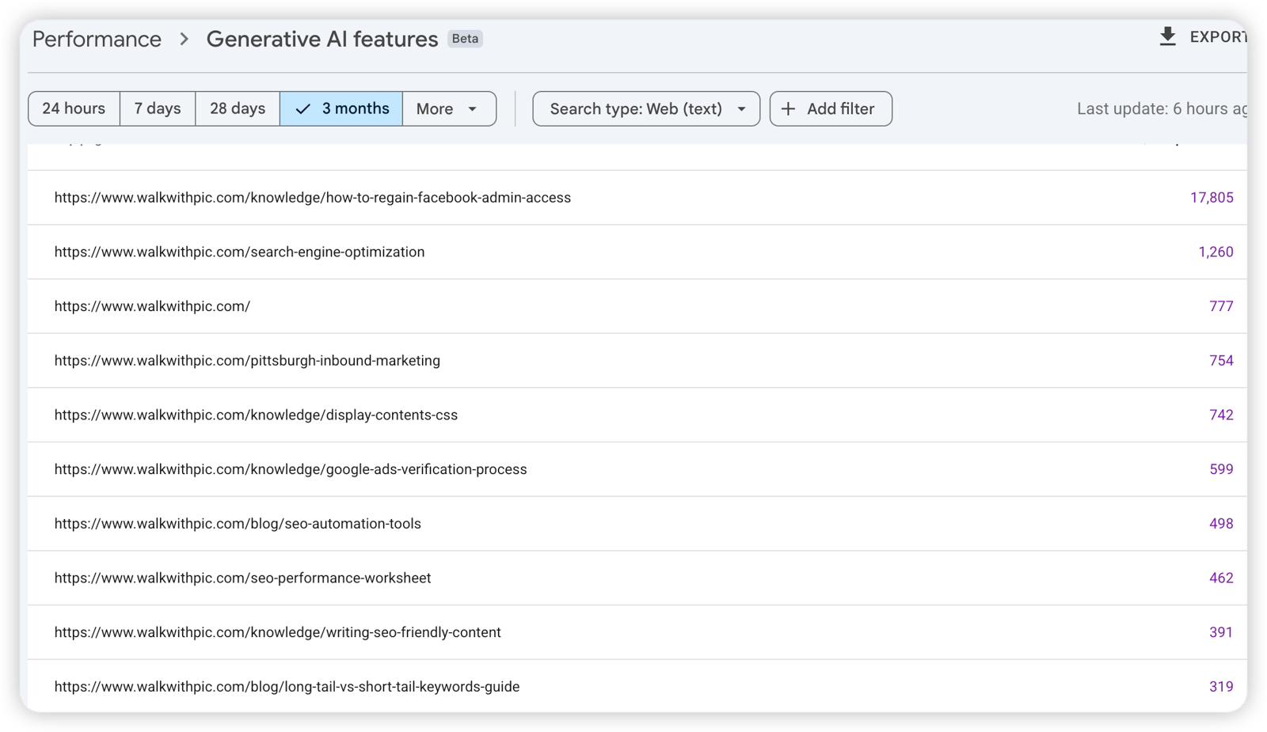The image size is (1267, 732).
Task: Open display-contents-css page row
Action: click(x=637, y=415)
